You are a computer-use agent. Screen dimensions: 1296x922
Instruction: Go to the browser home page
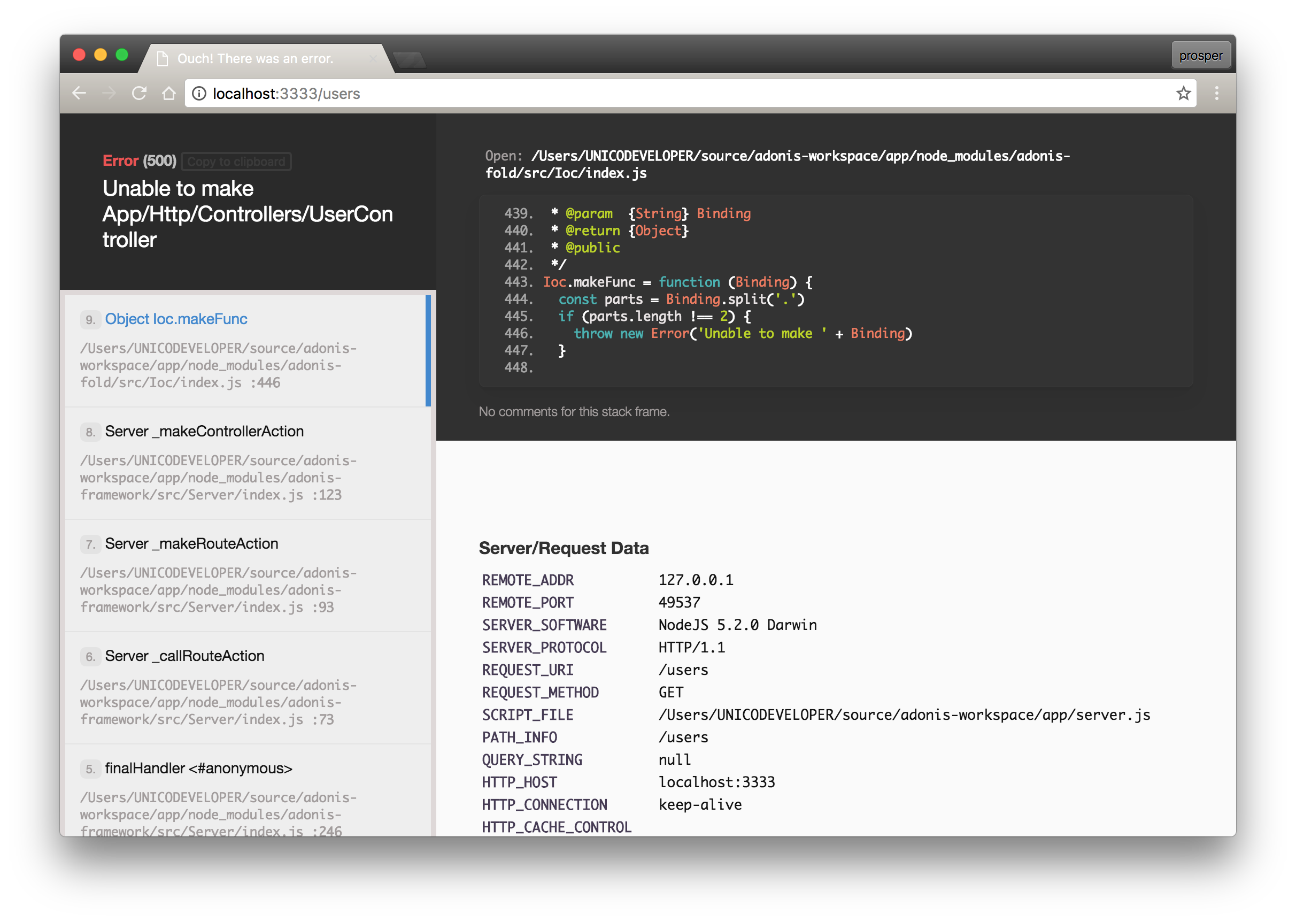(168, 93)
